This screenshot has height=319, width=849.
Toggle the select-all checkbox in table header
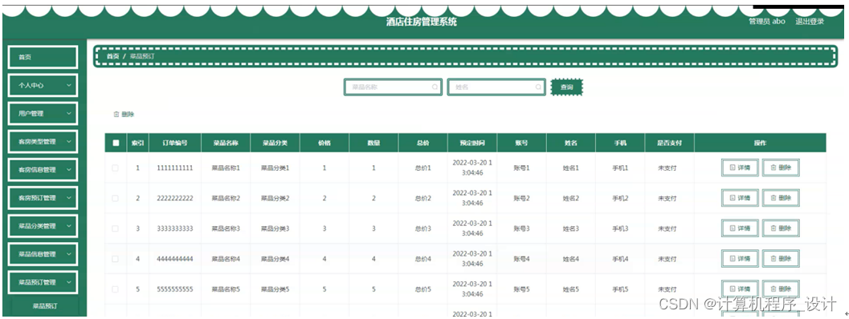116,143
